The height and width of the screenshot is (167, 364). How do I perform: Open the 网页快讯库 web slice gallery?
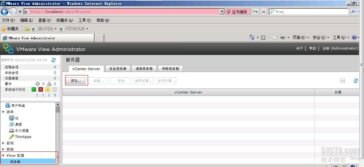[74, 29]
